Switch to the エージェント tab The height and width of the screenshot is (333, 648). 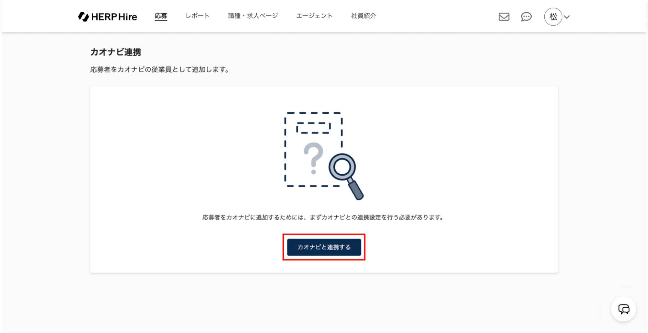click(x=314, y=16)
